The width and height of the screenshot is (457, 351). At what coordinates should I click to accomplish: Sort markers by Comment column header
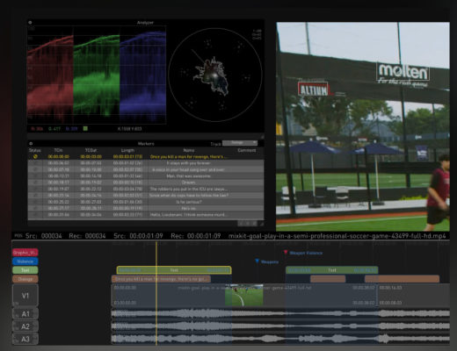247,150
